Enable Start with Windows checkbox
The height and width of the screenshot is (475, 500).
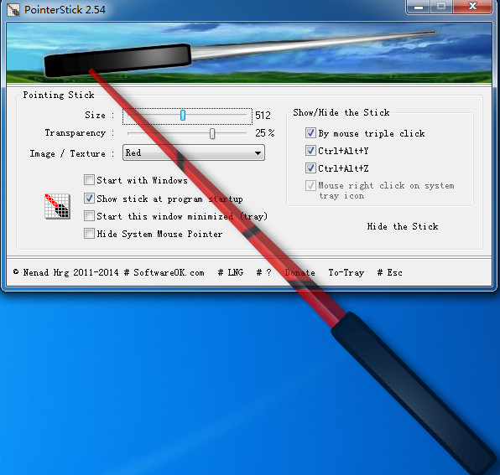click(89, 180)
